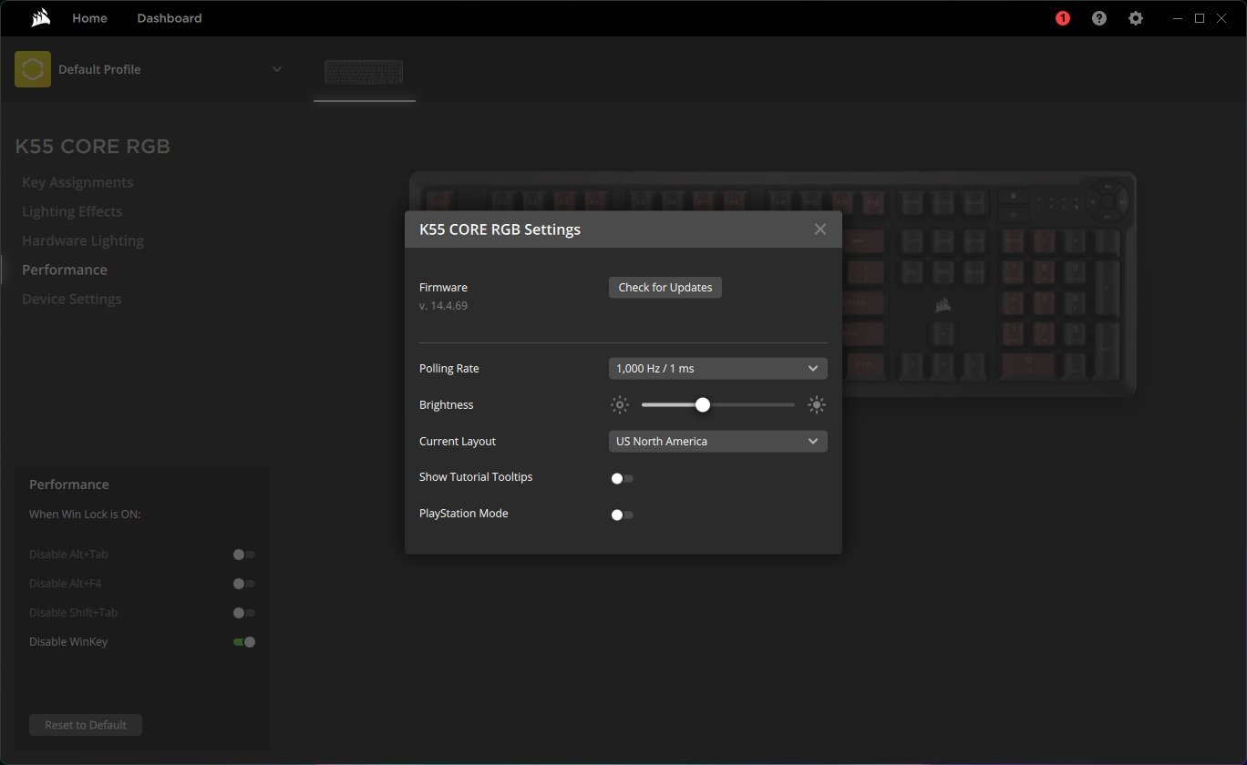
Task: Select the keyboard device thumbnail tab
Action: point(365,72)
